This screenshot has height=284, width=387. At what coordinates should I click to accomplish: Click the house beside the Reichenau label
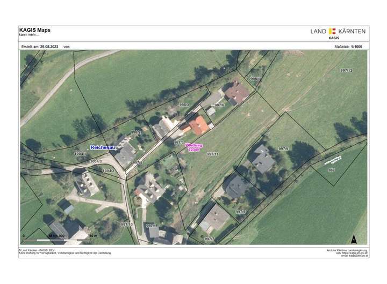coord(125,152)
